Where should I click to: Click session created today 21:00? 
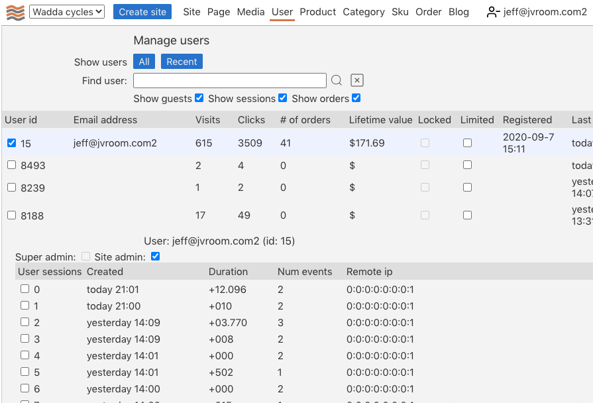pos(113,306)
